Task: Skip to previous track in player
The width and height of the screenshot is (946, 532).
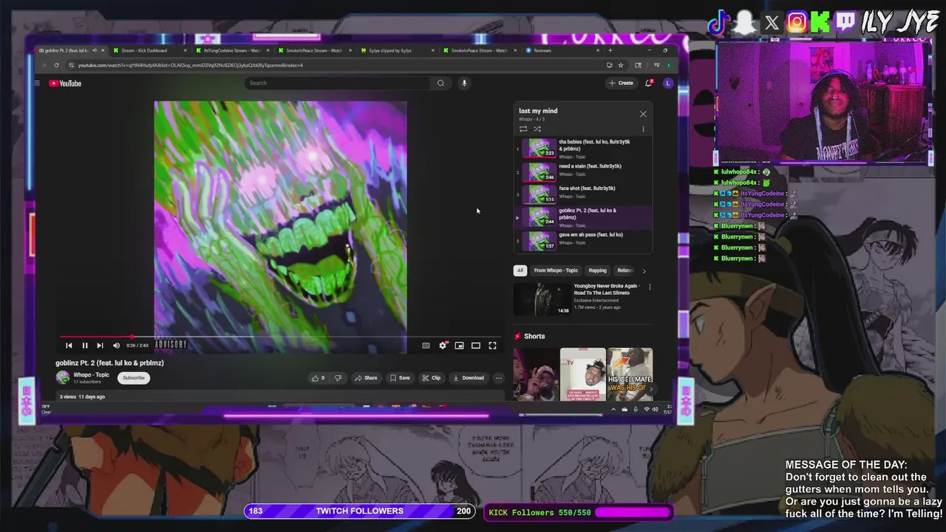Action: tap(69, 345)
